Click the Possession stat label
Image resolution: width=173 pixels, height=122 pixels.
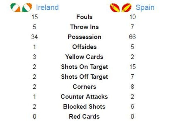coord(84,37)
